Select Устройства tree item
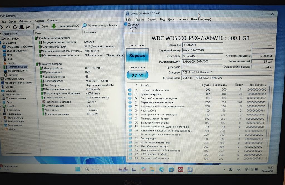The image size is (285, 185). point(11,110)
